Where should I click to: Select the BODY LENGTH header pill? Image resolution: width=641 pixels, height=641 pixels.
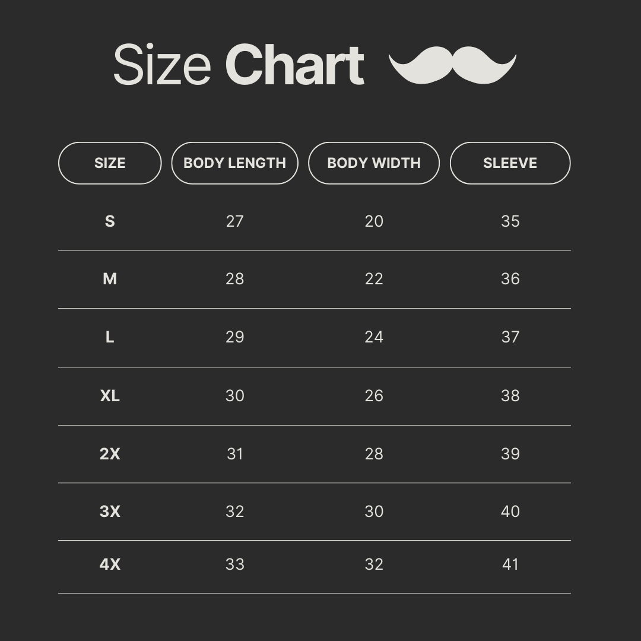tap(234, 163)
